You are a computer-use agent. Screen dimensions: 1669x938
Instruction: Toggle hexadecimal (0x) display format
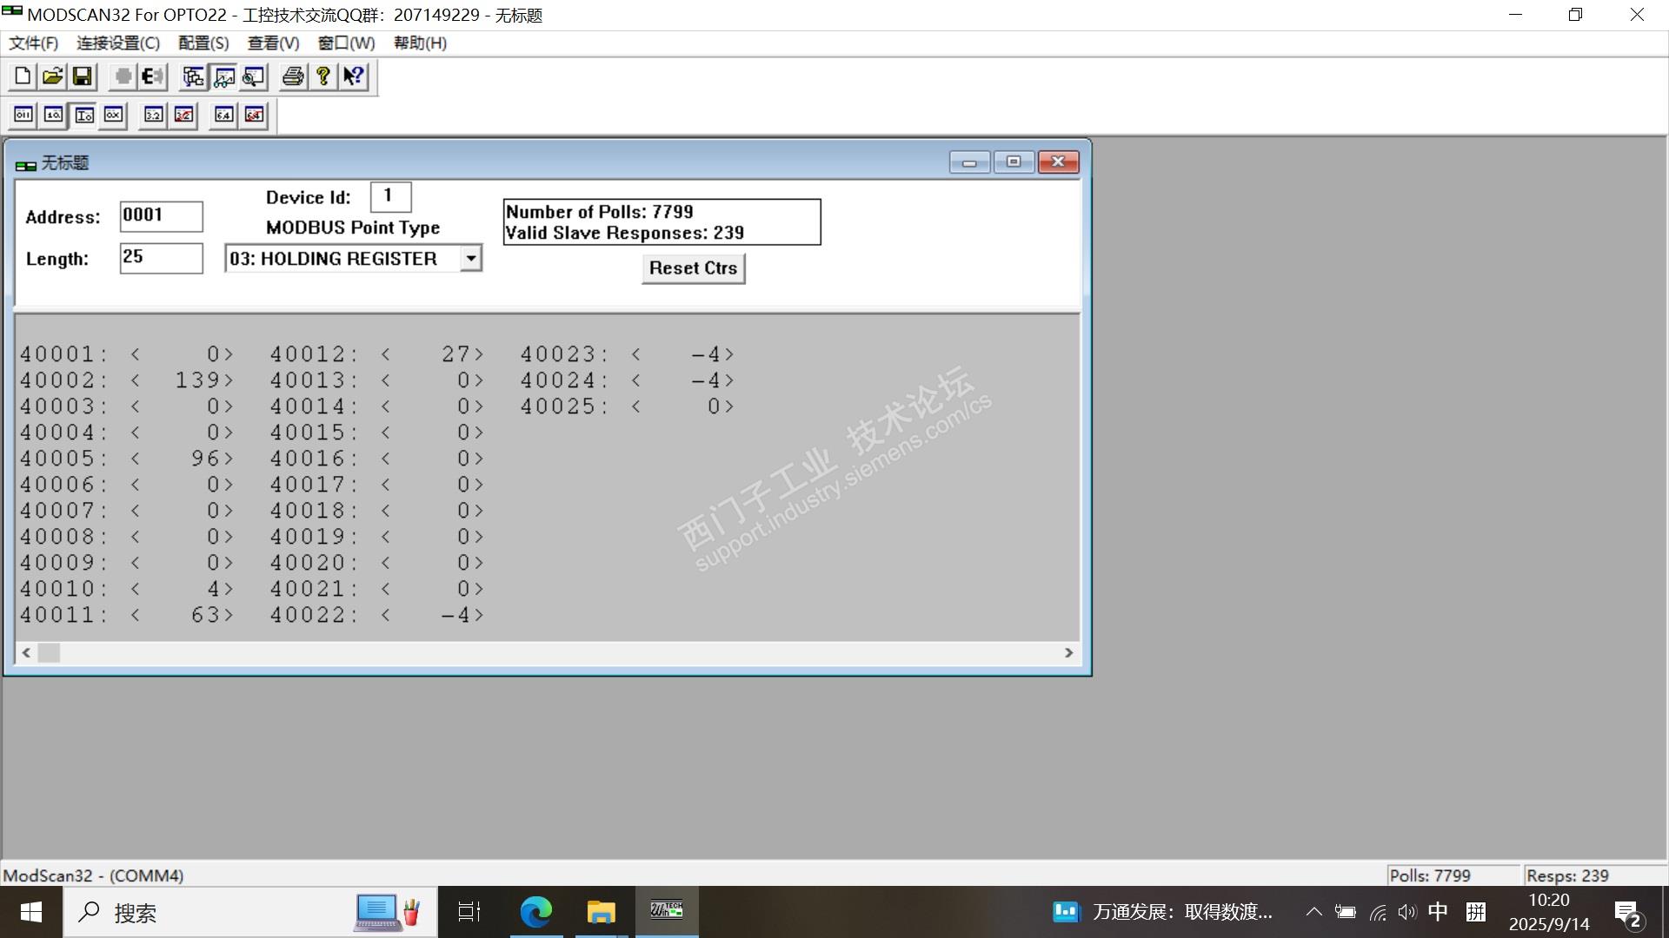(x=113, y=115)
